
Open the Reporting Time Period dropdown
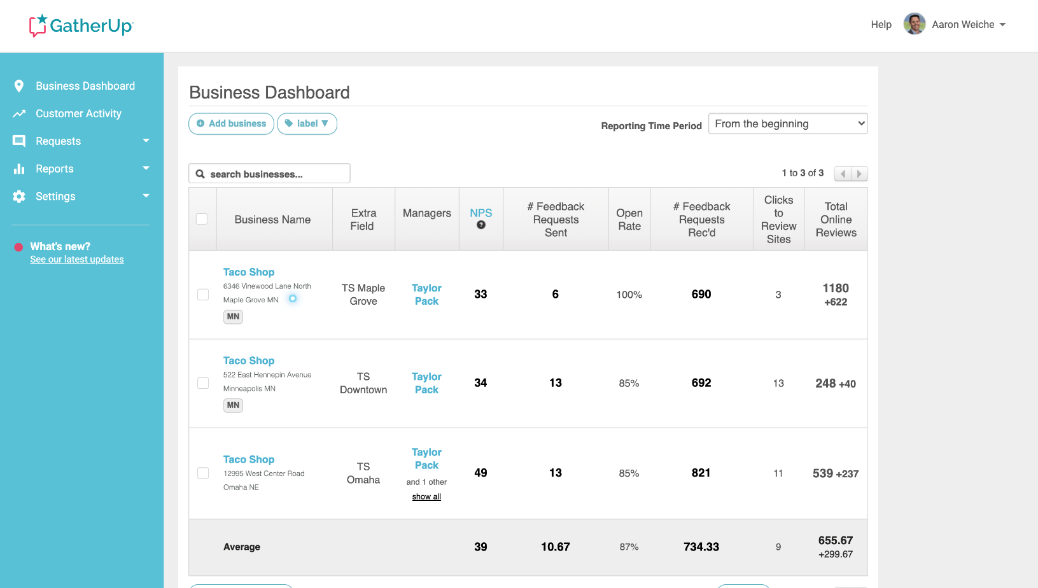[x=788, y=123]
